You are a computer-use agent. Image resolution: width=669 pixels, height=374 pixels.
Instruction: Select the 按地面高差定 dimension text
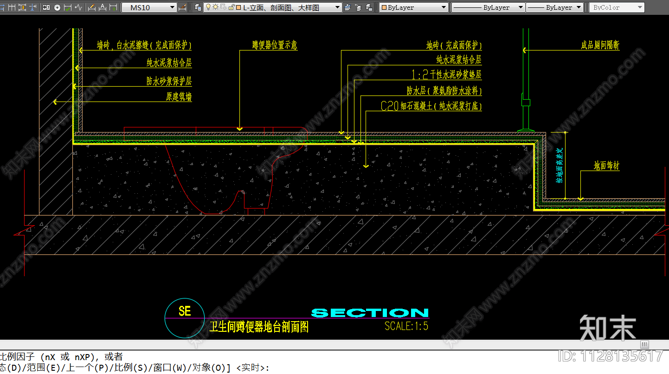[560, 165]
